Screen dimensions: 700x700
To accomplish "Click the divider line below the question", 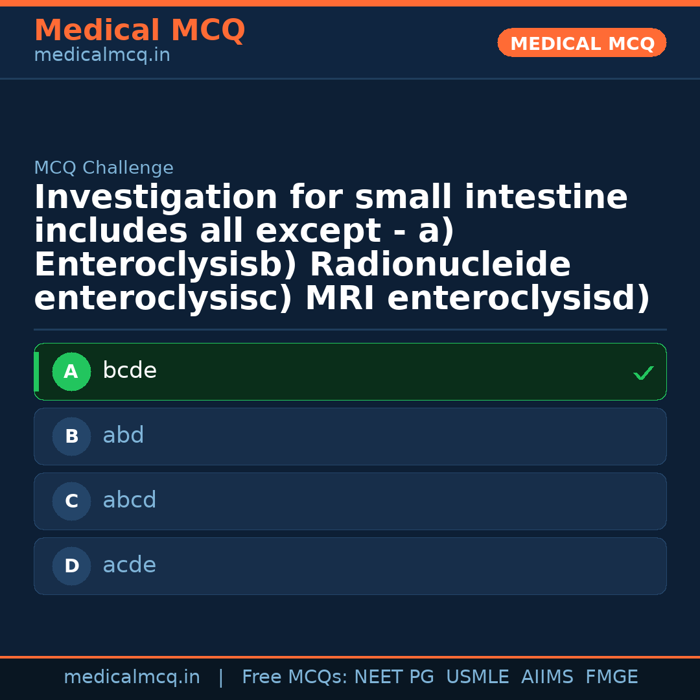I will [x=350, y=329].
